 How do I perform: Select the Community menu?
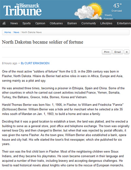pyautogui.click(x=89, y=23)
